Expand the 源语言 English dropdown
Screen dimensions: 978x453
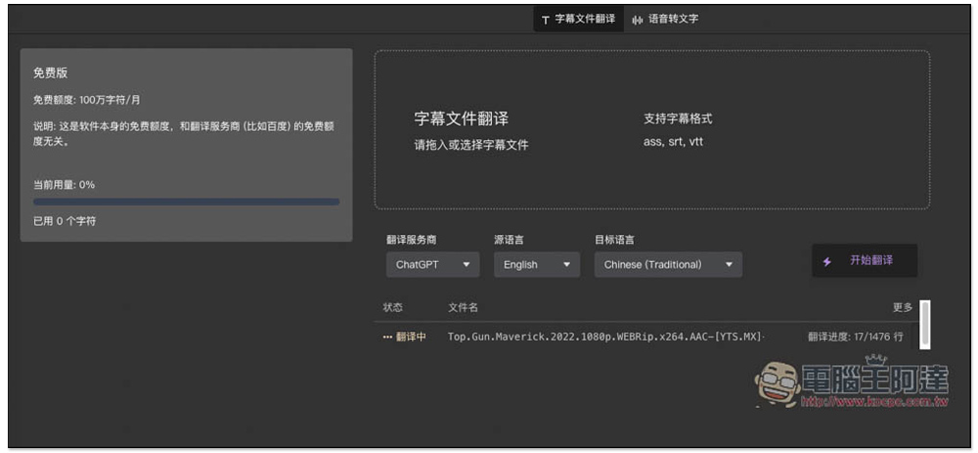536,264
